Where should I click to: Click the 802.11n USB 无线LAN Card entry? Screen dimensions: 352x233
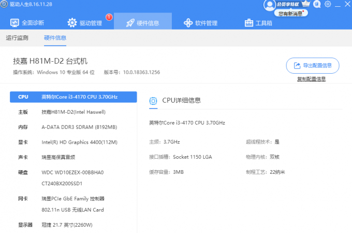(73, 210)
